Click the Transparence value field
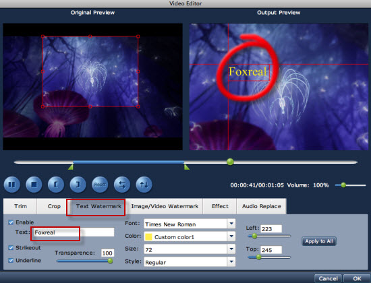 (107, 253)
